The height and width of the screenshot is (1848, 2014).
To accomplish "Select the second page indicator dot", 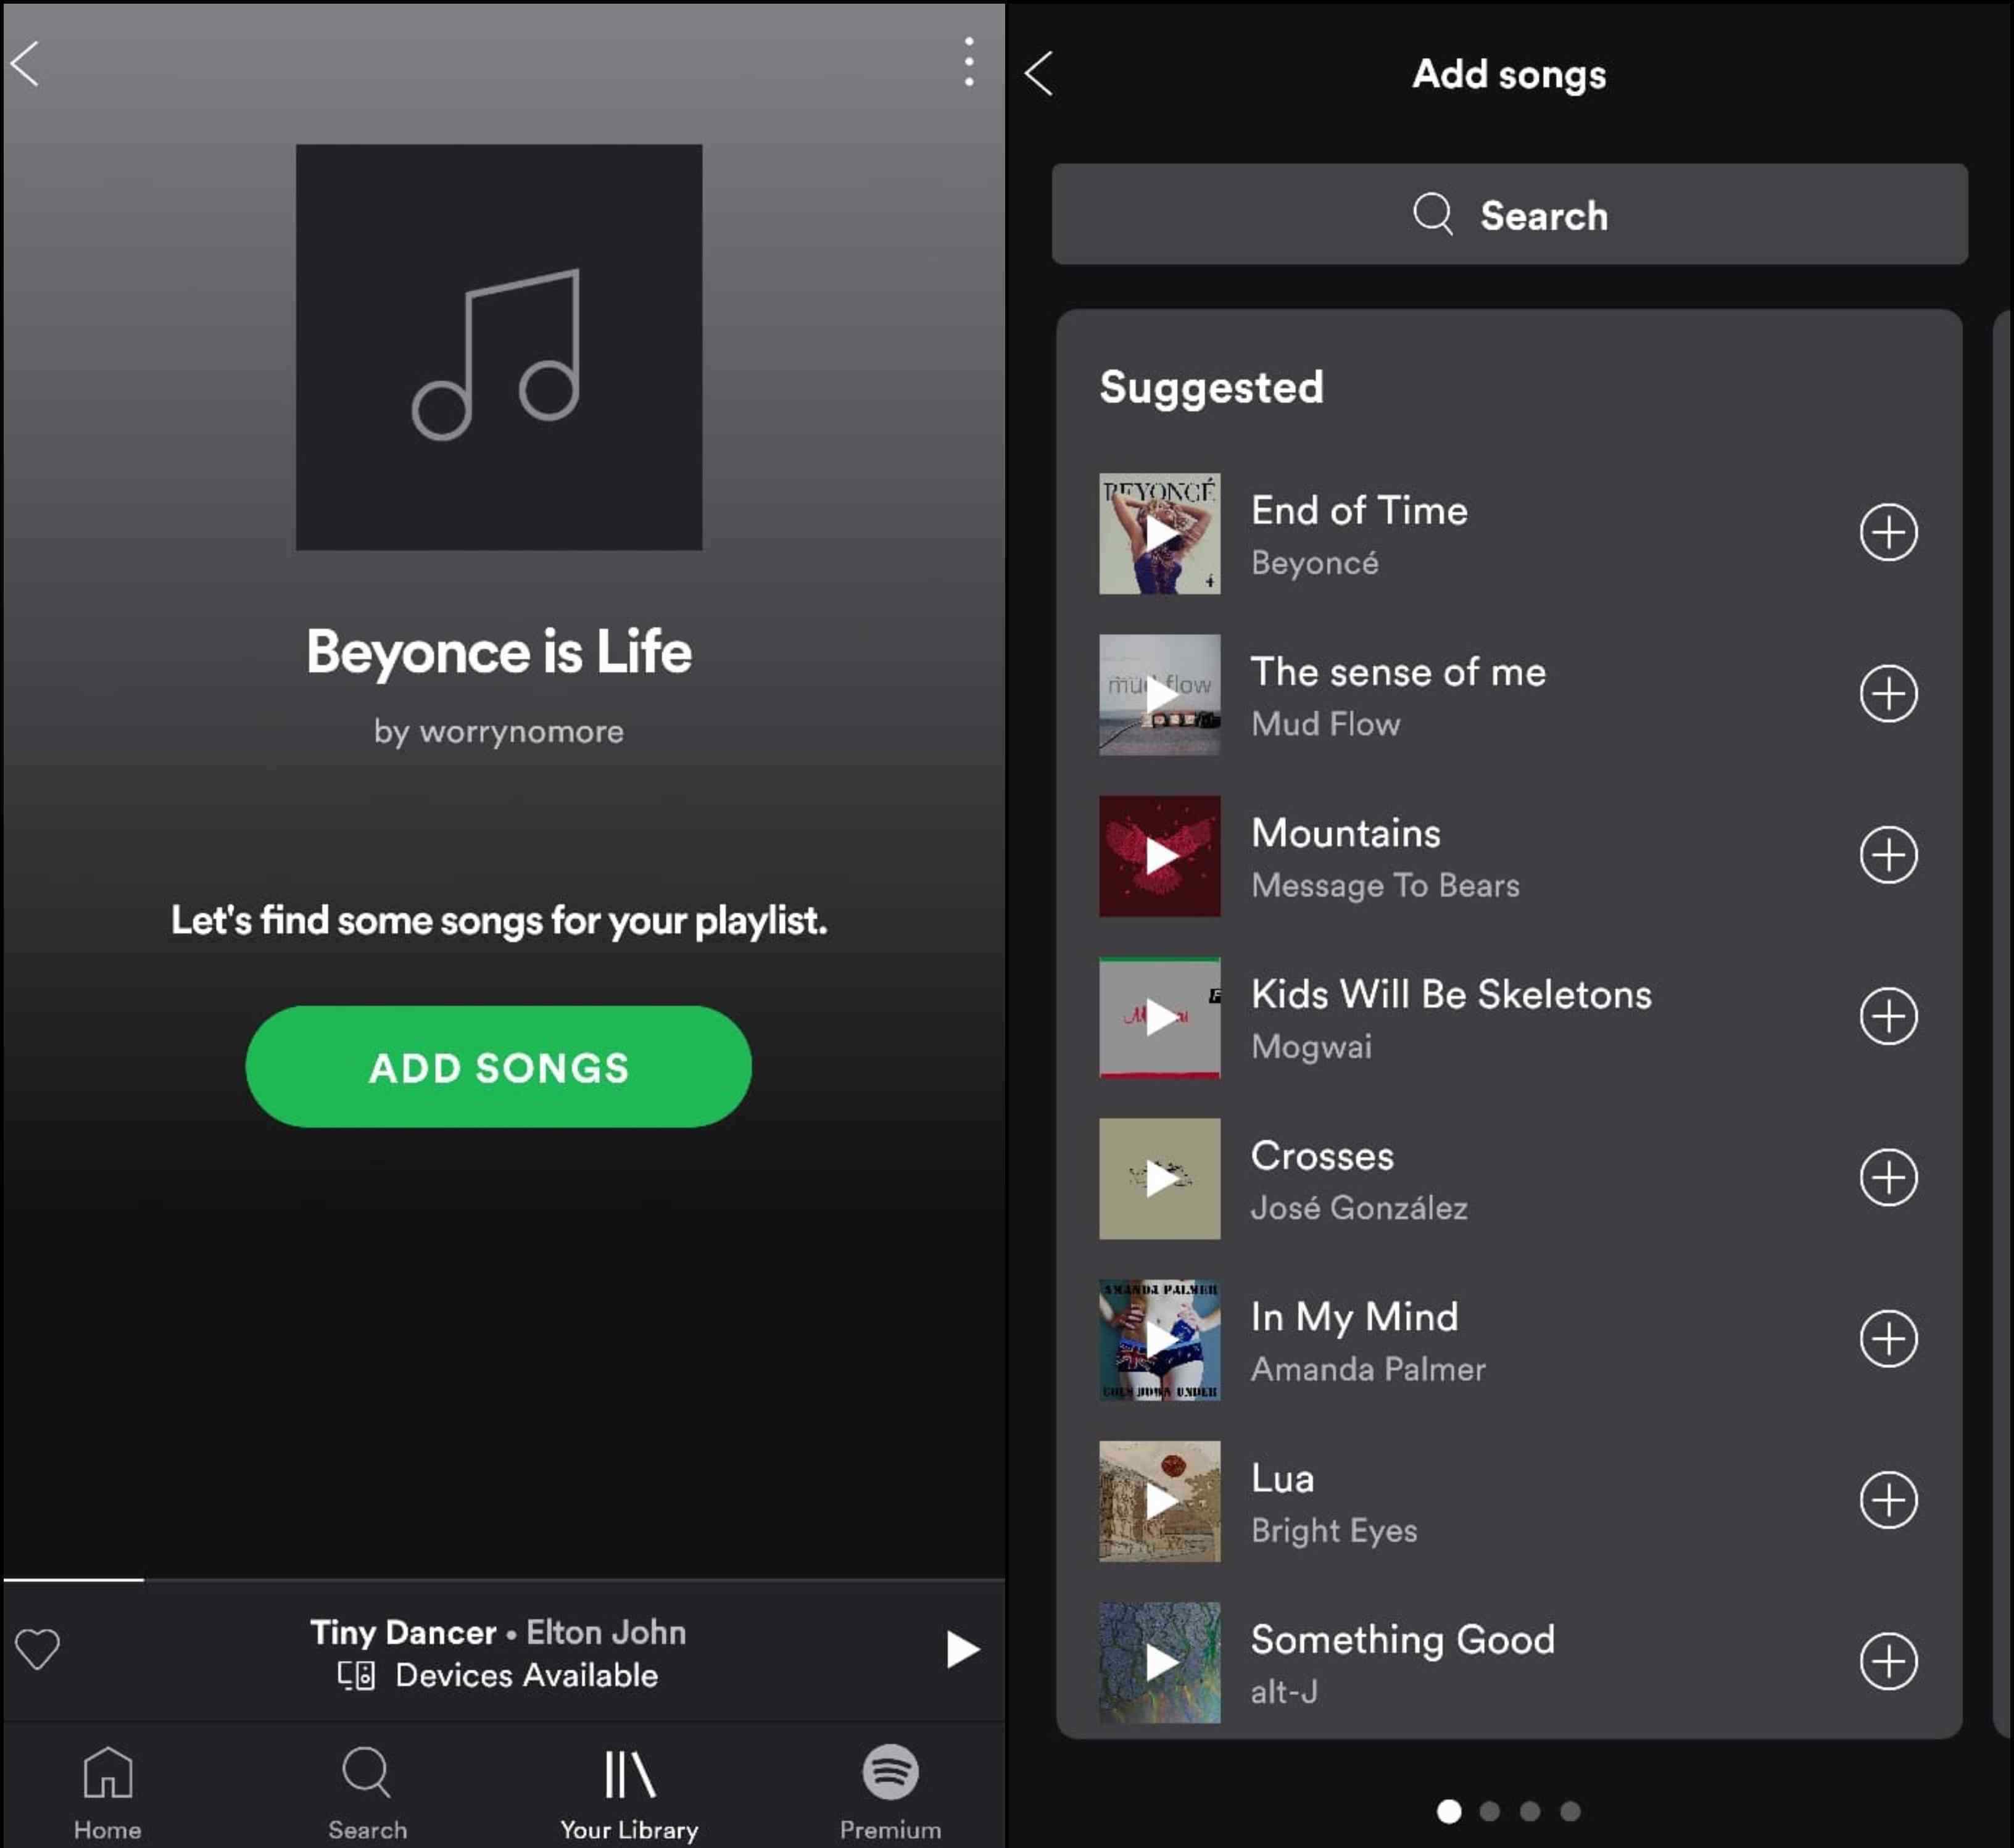I will [1490, 1811].
